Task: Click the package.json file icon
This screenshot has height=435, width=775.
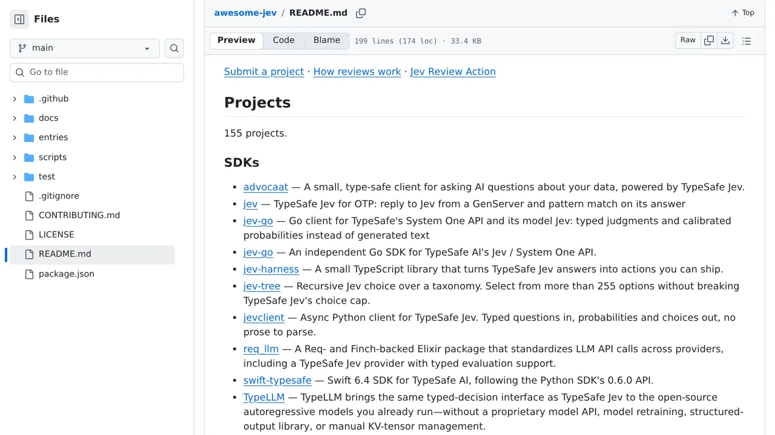Action: click(29, 274)
